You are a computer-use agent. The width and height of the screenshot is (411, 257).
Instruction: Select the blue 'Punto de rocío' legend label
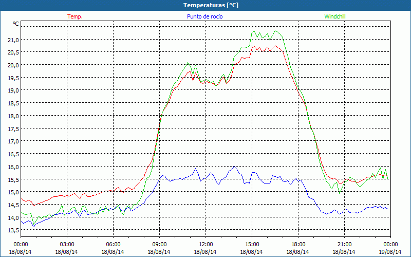point(204,16)
